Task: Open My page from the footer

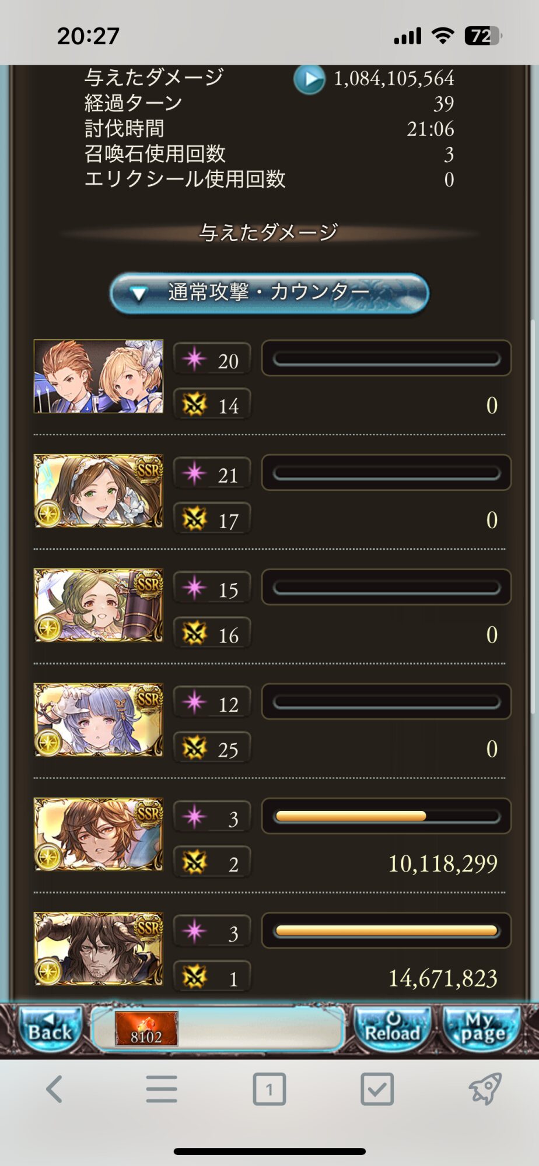Action: pyautogui.click(x=482, y=1030)
